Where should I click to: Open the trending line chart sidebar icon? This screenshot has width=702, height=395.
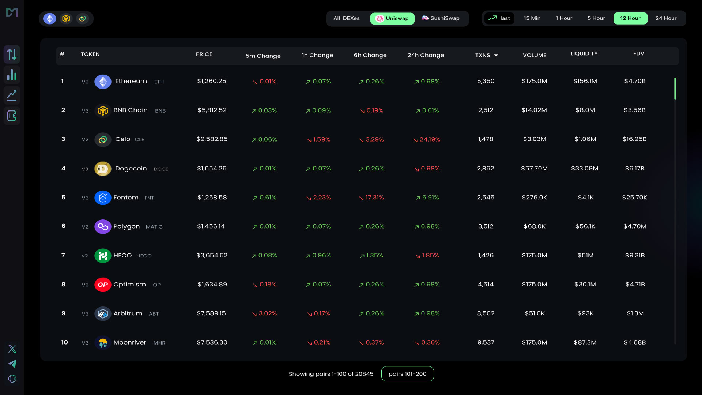pyautogui.click(x=12, y=95)
